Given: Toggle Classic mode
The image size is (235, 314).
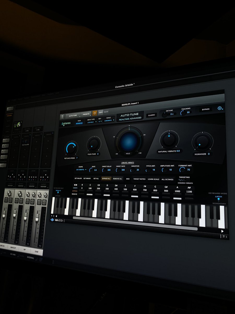Looking at the screenshot, I should coord(151,115).
